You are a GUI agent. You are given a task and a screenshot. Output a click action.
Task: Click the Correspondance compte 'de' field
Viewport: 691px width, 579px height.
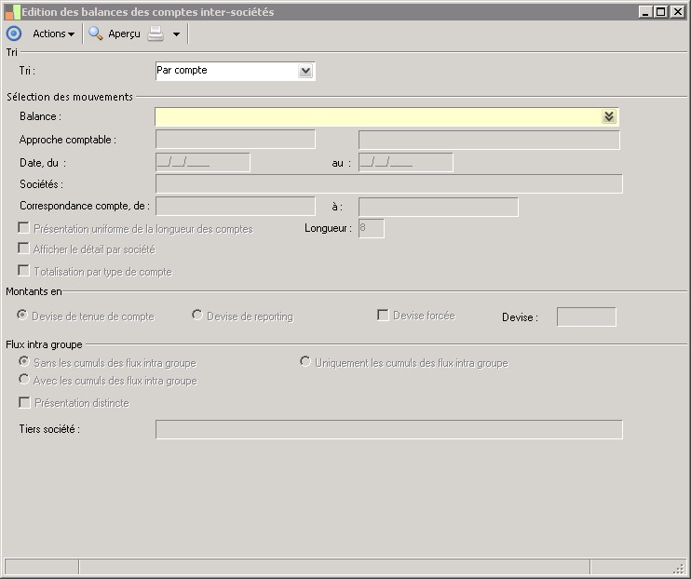[236, 207]
